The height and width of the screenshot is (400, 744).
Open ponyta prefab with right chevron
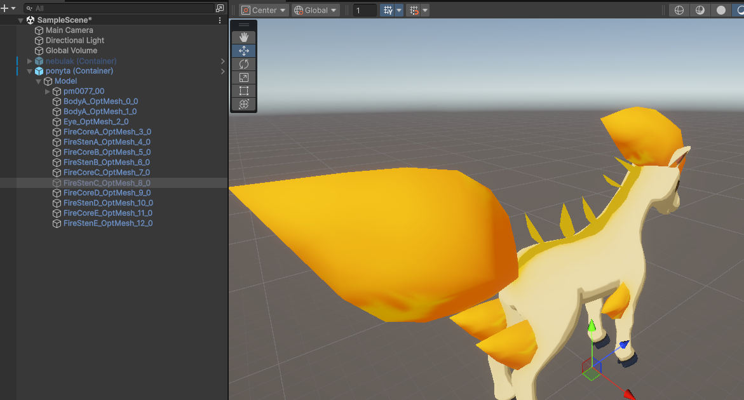(222, 71)
